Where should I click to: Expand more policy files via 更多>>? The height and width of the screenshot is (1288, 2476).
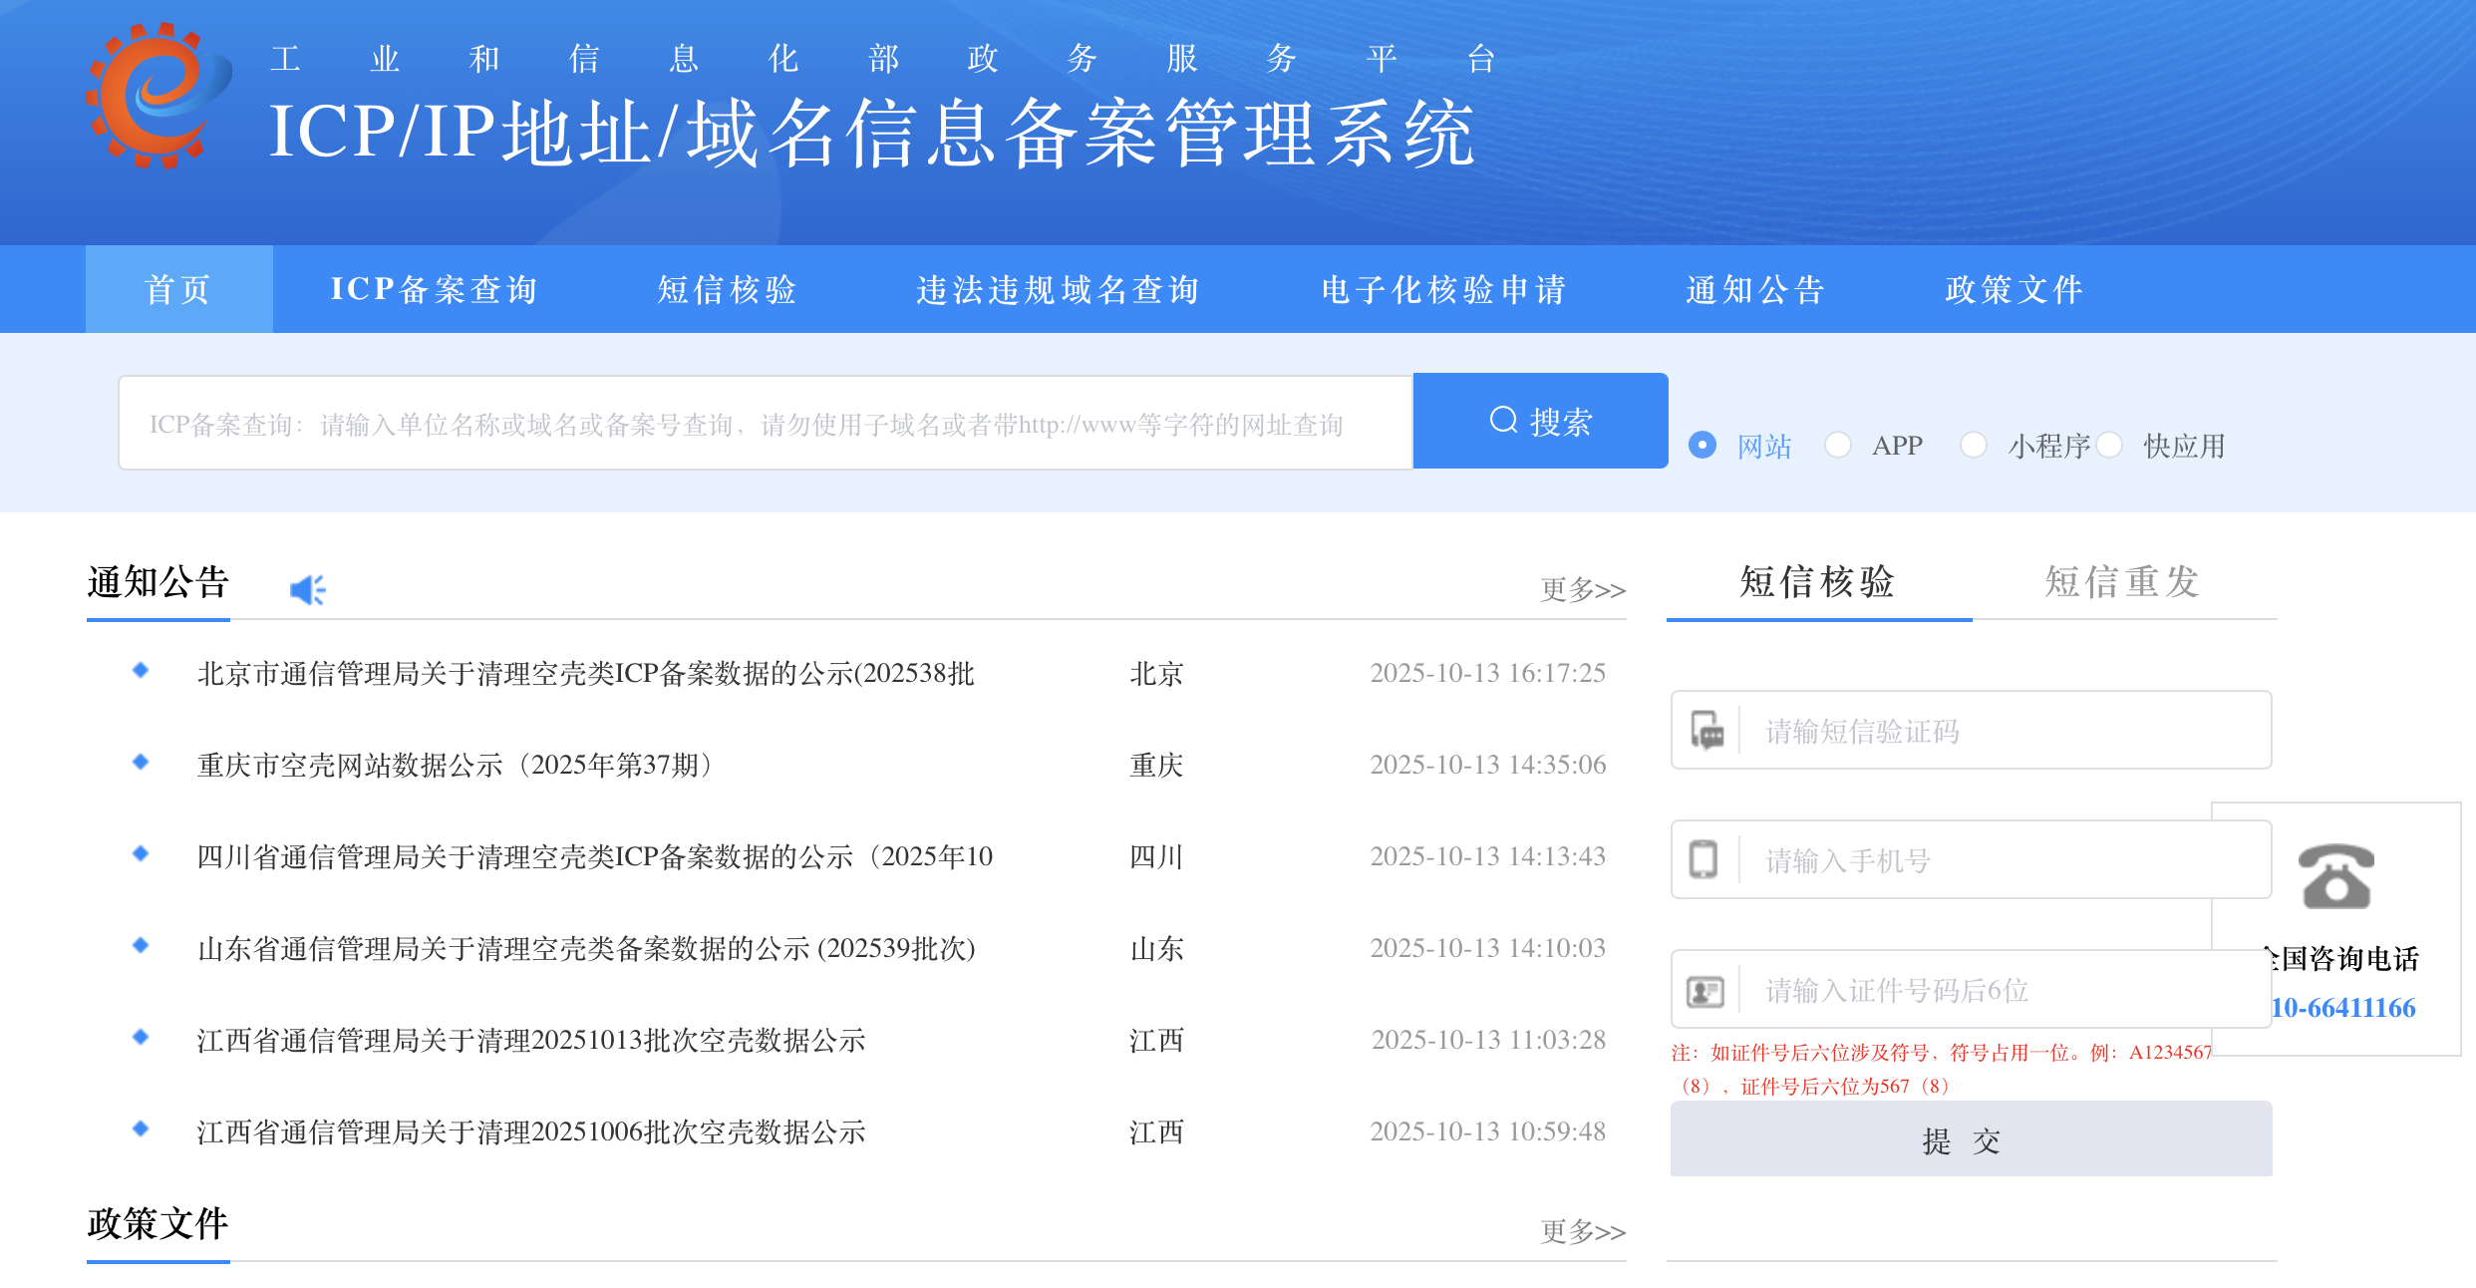tap(1582, 1232)
